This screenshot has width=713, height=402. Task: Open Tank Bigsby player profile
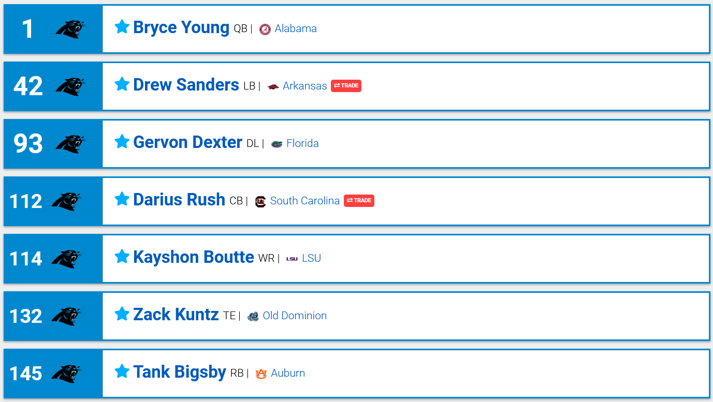pos(180,372)
